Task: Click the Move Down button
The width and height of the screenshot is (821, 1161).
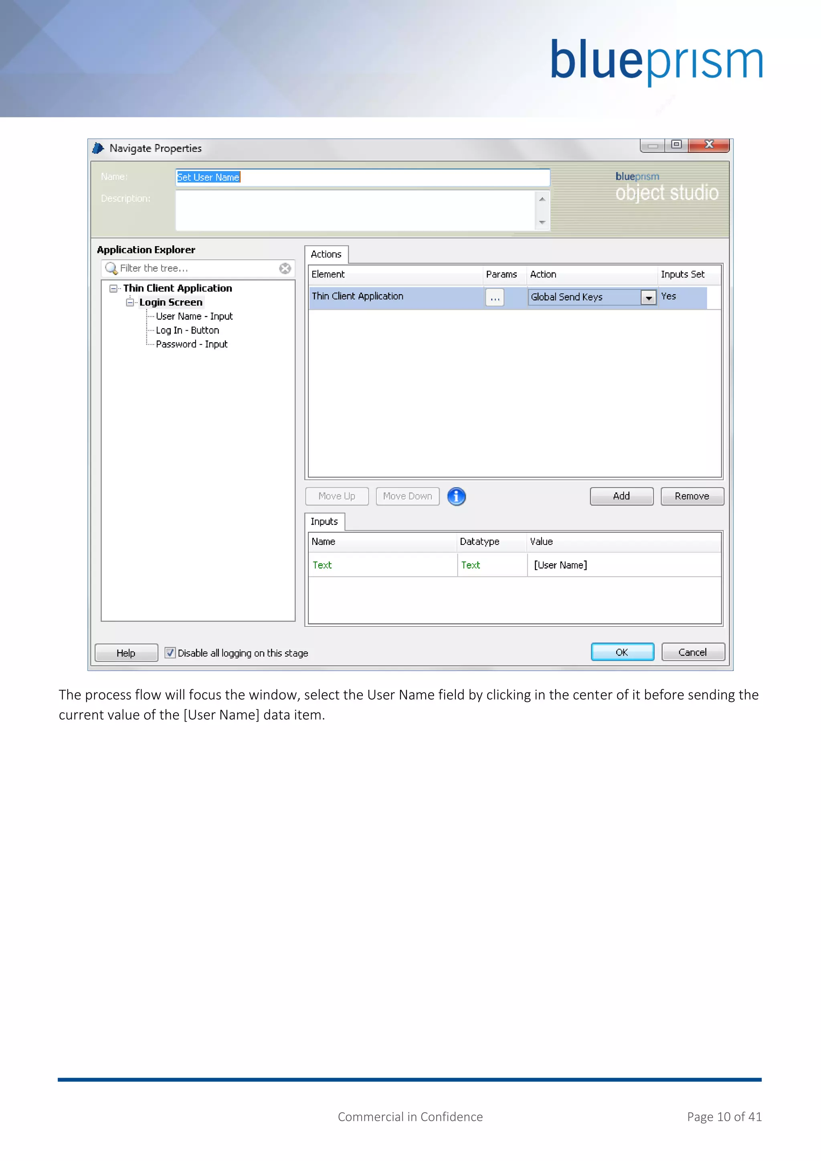Action: (x=407, y=496)
